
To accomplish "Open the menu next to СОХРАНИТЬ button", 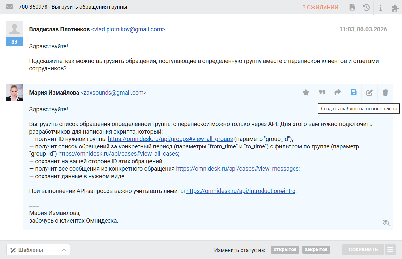I will (x=390, y=250).
